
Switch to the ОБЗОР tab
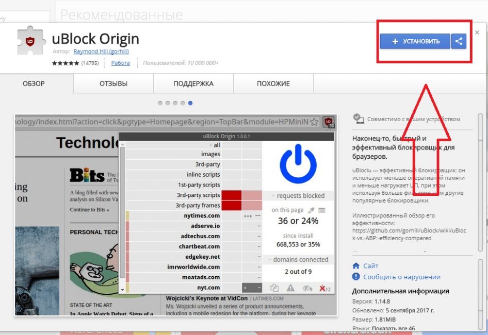click(34, 83)
